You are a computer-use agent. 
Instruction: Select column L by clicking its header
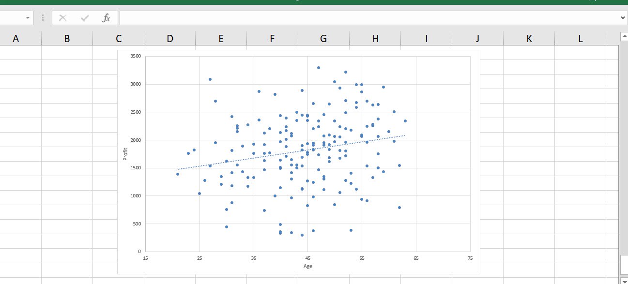point(580,38)
